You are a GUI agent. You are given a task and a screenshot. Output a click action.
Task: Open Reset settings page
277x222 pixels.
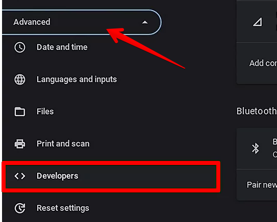tap(63, 208)
